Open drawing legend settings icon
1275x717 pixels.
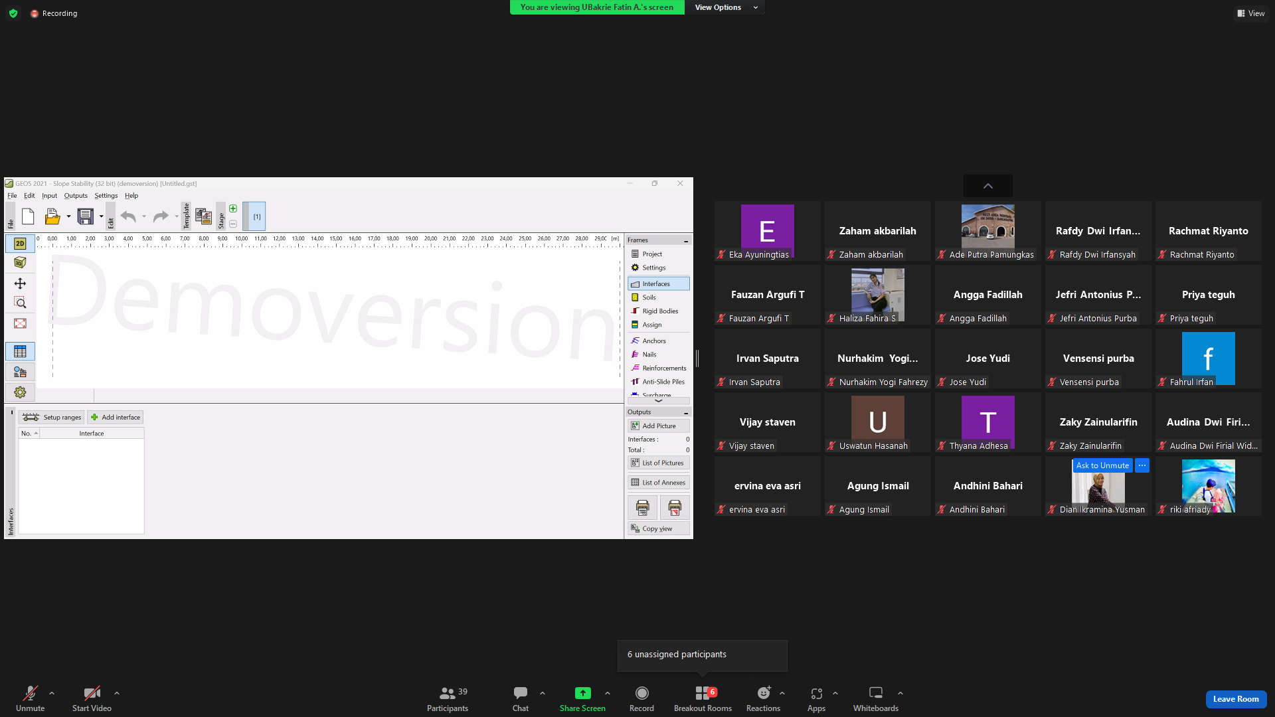(20, 372)
